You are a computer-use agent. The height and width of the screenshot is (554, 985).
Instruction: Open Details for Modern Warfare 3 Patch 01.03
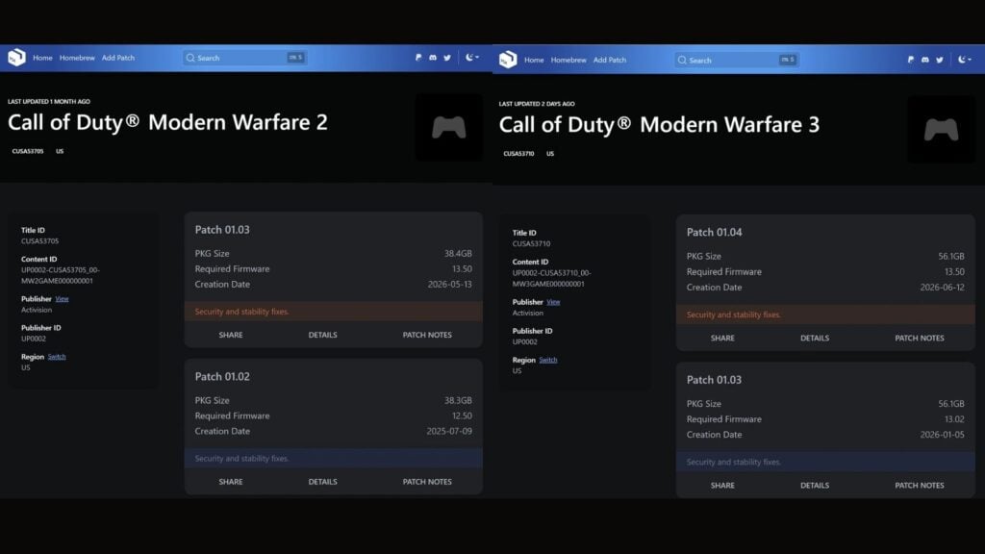pyautogui.click(x=815, y=486)
